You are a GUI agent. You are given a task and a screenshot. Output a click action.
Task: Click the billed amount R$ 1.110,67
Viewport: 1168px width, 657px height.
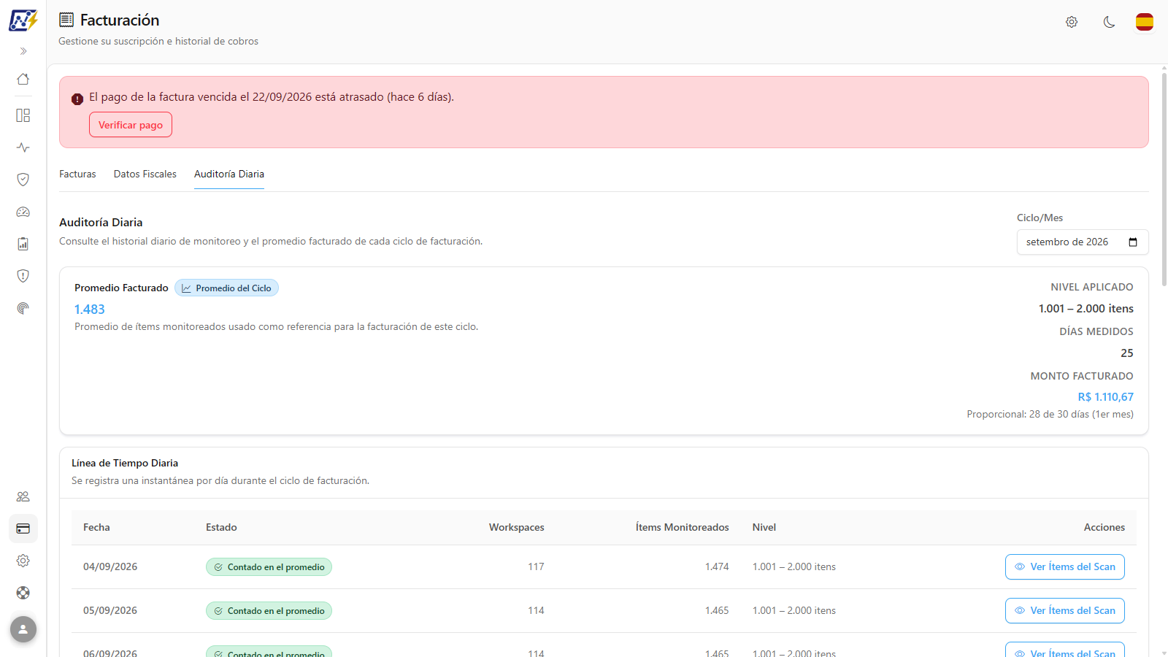tap(1105, 397)
